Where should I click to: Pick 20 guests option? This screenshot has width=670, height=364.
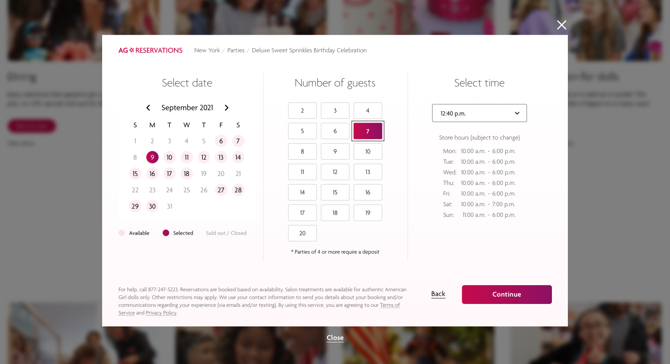302,233
